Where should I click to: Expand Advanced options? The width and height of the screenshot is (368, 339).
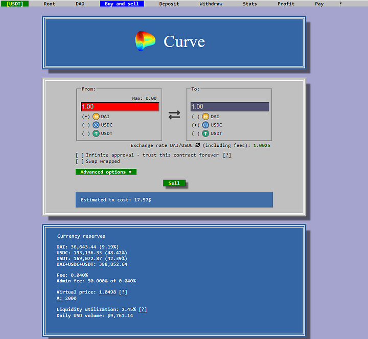106,172
